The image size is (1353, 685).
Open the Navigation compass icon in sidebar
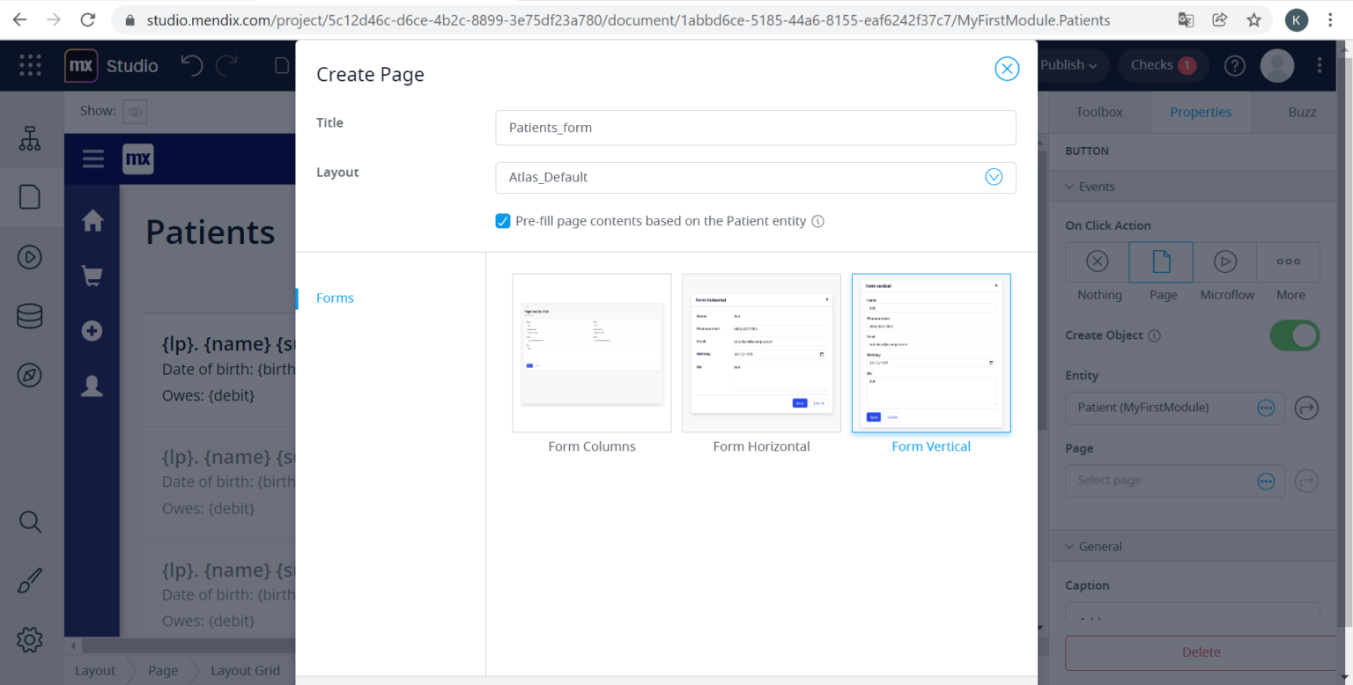[x=30, y=375]
